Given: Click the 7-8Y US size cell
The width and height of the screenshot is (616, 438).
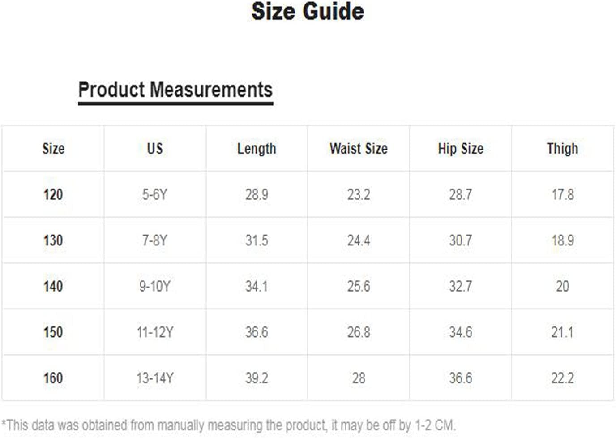Looking at the screenshot, I should [x=155, y=240].
